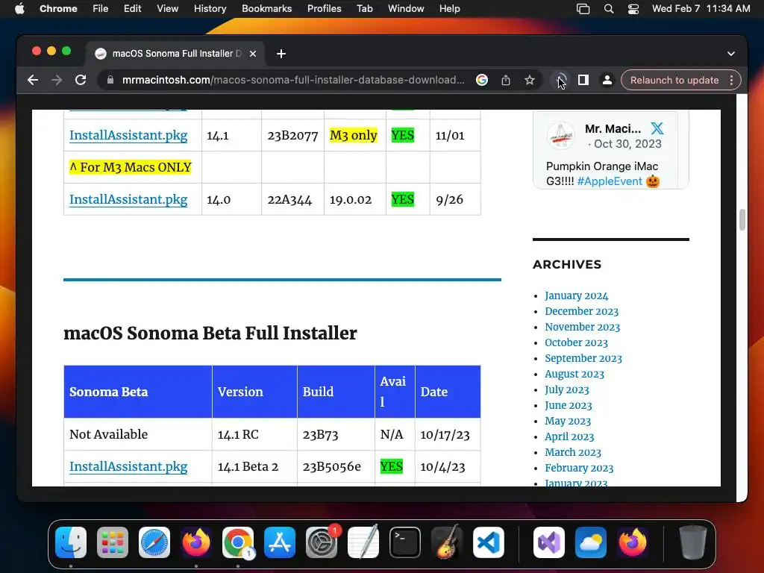Download InstallAssistant.pkg for 14.1 Beta 2
The image size is (764, 573).
128,466
